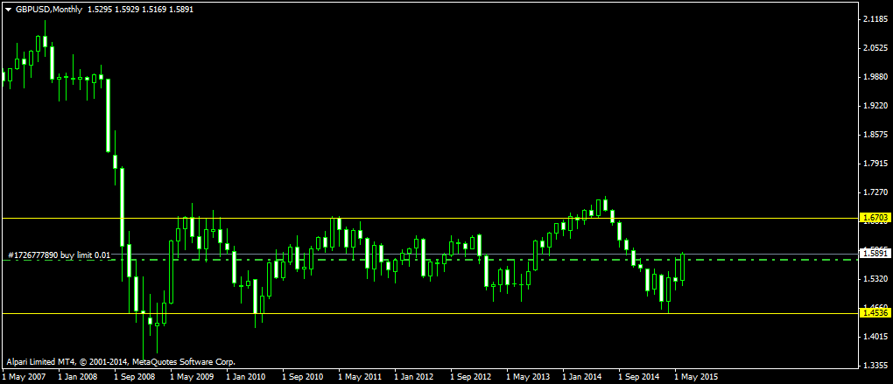Click the 1 Sep 2012 date label
Screen dimensions: 893x384
472,377
